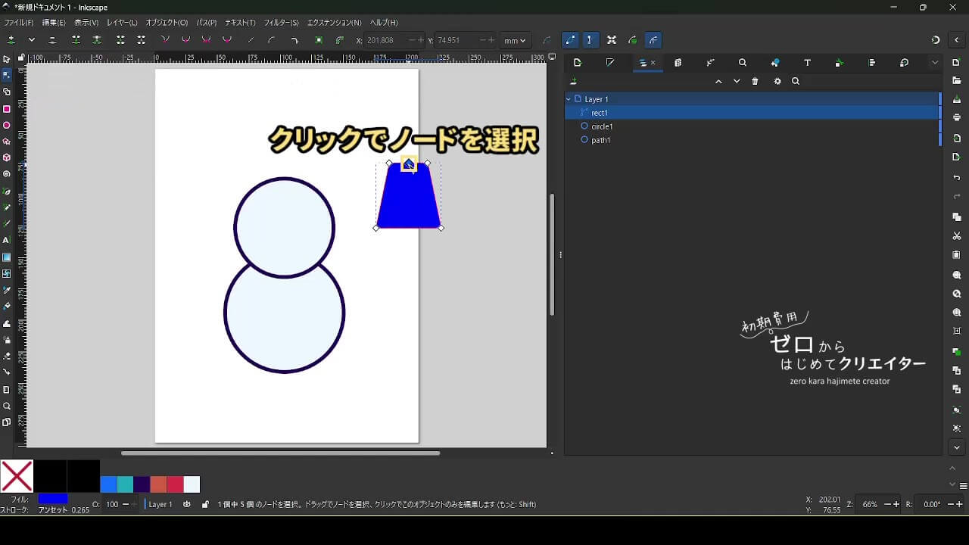Collapse the Layer 1 tree expander
The image size is (969, 545).
(x=569, y=99)
